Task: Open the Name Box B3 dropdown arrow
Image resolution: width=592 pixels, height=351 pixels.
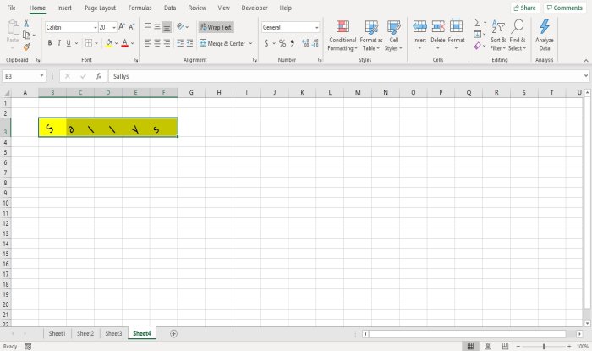Action: pos(41,76)
